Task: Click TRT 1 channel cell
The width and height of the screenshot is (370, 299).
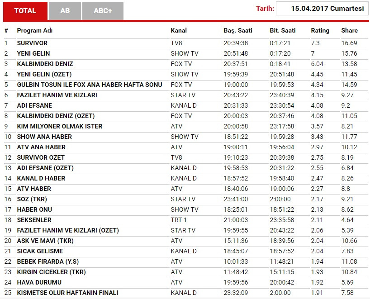Action: click(179, 220)
